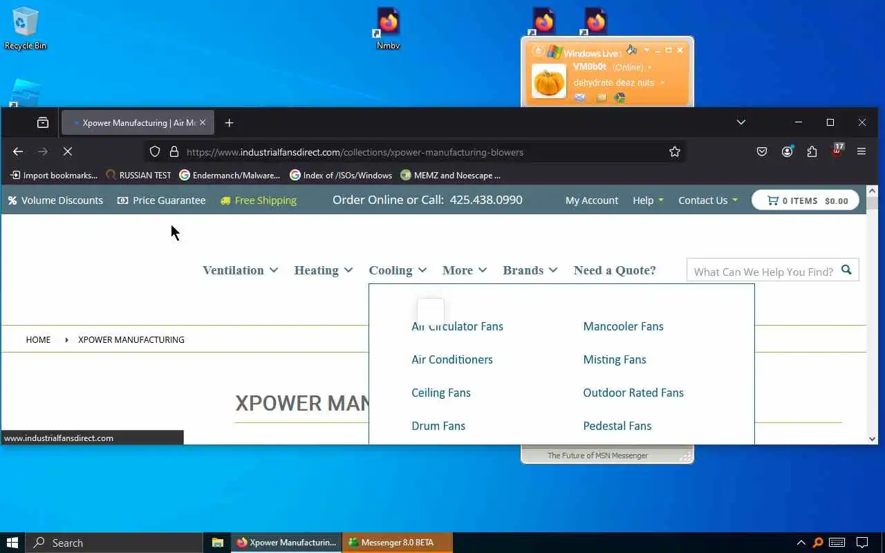Open Price Guarantee link
Viewport: 885px width, 553px height.
coord(161,200)
